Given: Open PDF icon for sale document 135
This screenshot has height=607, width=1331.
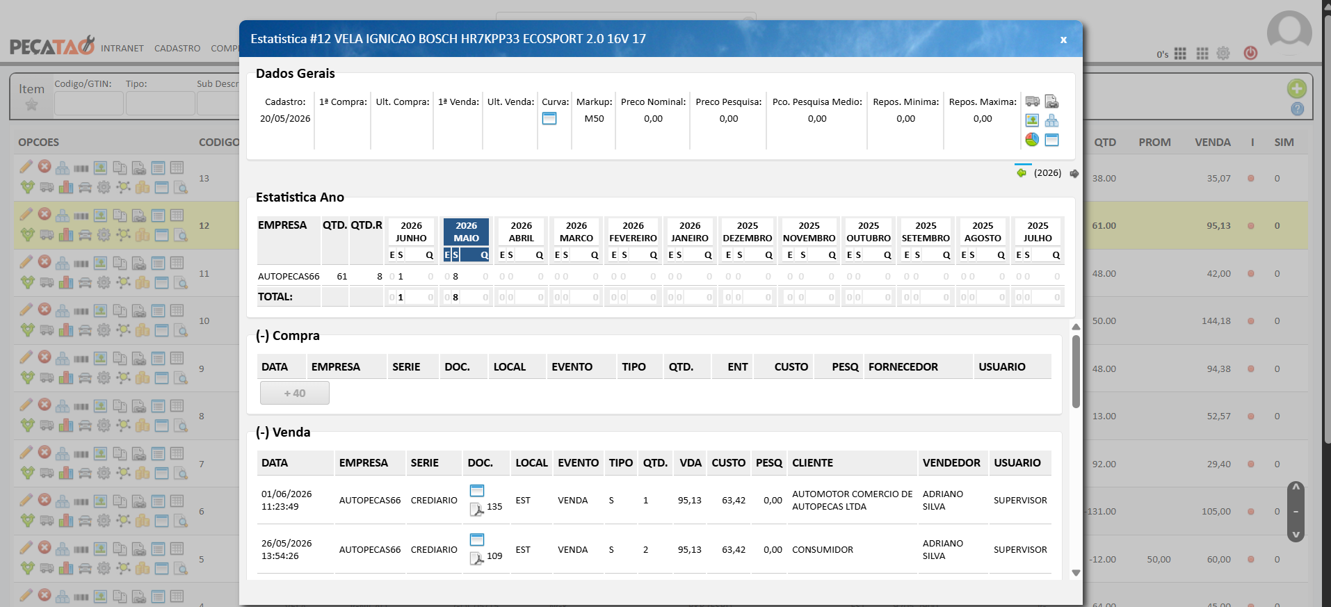Looking at the screenshot, I should (476, 510).
